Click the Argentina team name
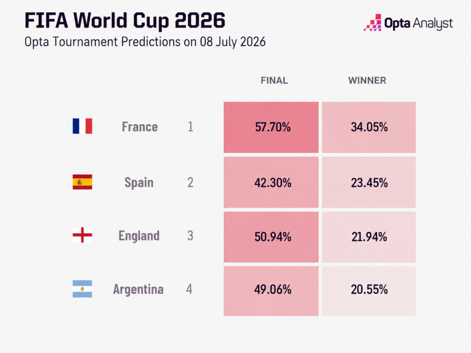The height and width of the screenshot is (353, 471). click(x=138, y=289)
